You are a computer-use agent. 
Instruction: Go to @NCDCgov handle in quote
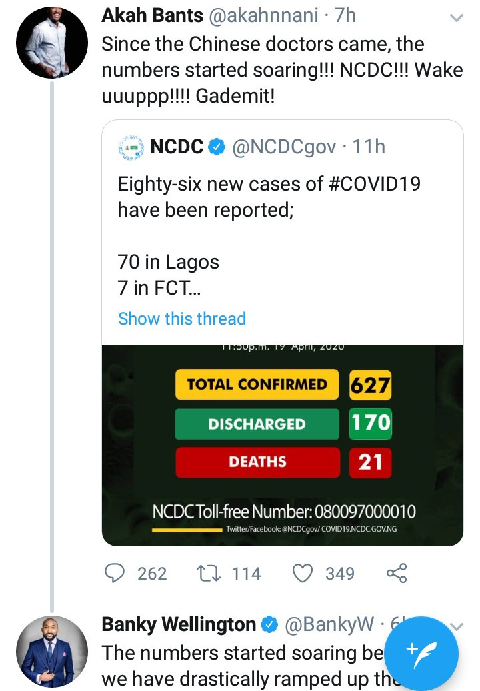coord(284,147)
